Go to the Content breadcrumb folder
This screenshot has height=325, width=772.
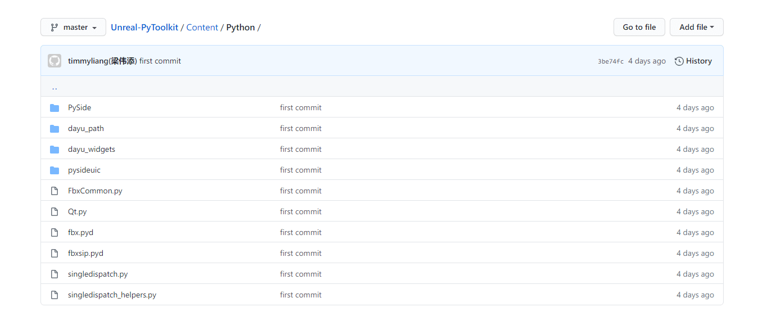(202, 27)
